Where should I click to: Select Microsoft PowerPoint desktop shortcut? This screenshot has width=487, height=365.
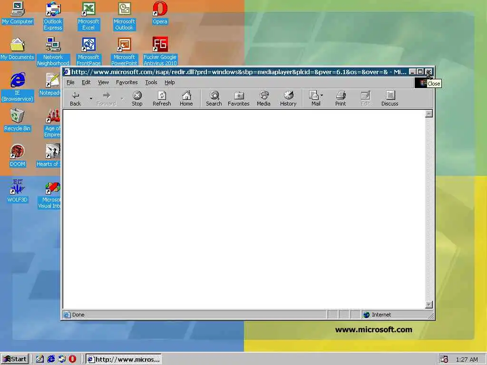[x=124, y=51]
